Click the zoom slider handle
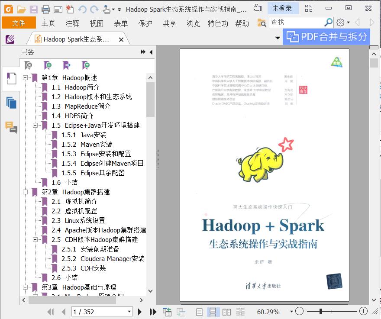 (321, 311)
